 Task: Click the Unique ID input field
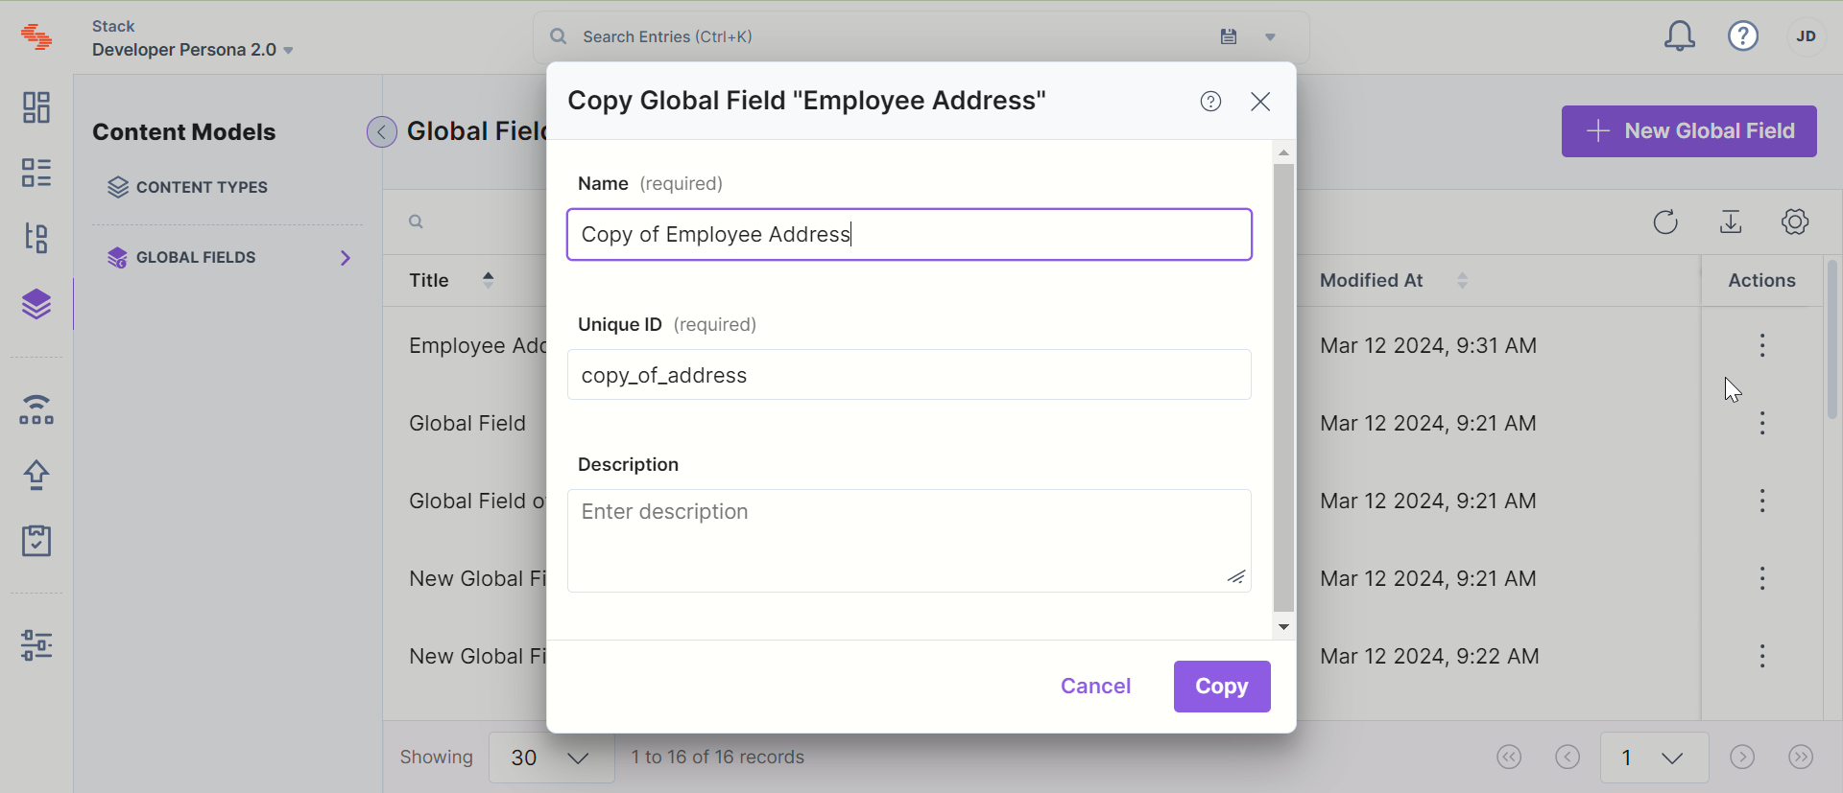(909, 375)
